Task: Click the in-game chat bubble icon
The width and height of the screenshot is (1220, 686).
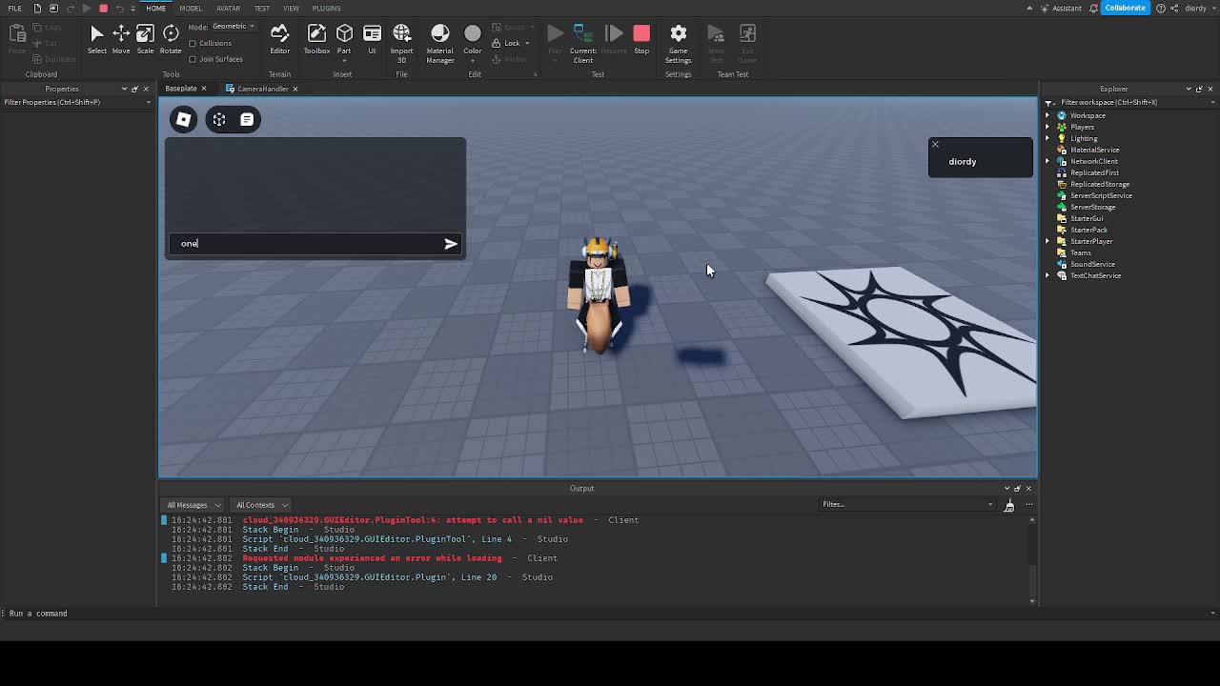Action: 247,119
